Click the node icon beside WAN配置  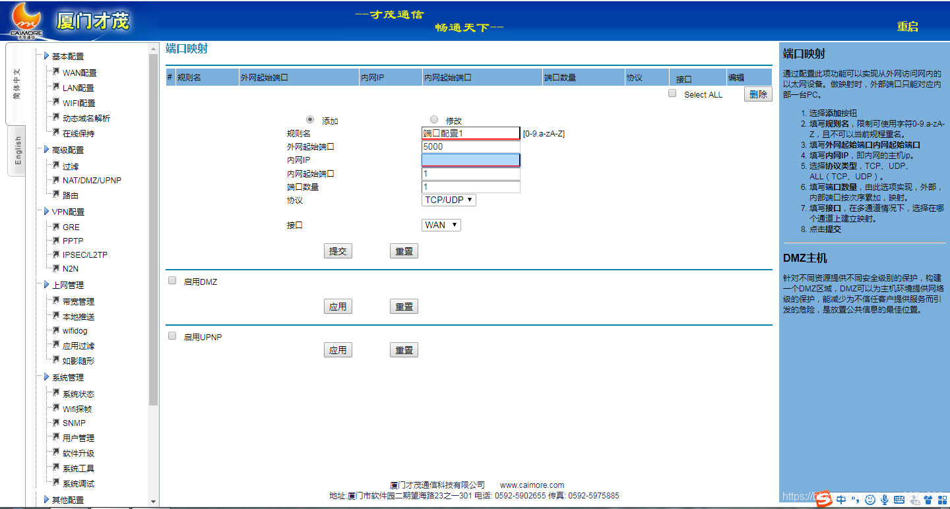pyautogui.click(x=56, y=72)
